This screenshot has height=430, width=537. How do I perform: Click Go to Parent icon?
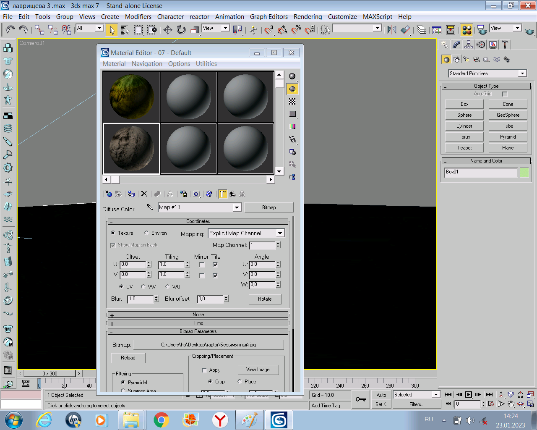pyautogui.click(x=232, y=194)
